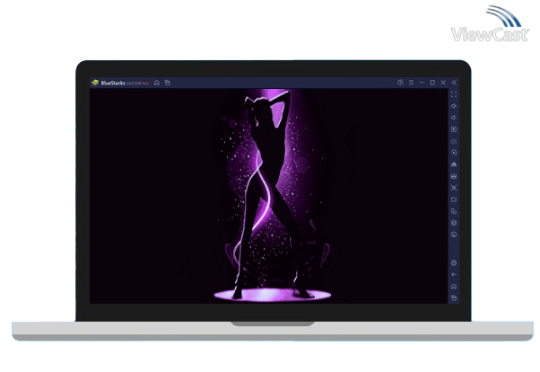Viewport: 540px width, 372px height.
Task: Click the Install APK sidebar icon
Action: coord(454,164)
